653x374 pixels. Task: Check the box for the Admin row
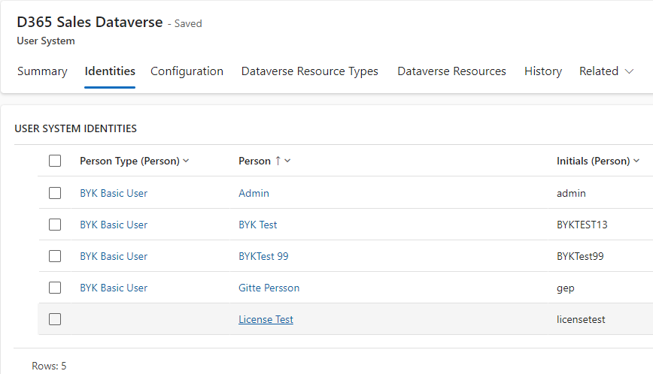click(55, 193)
